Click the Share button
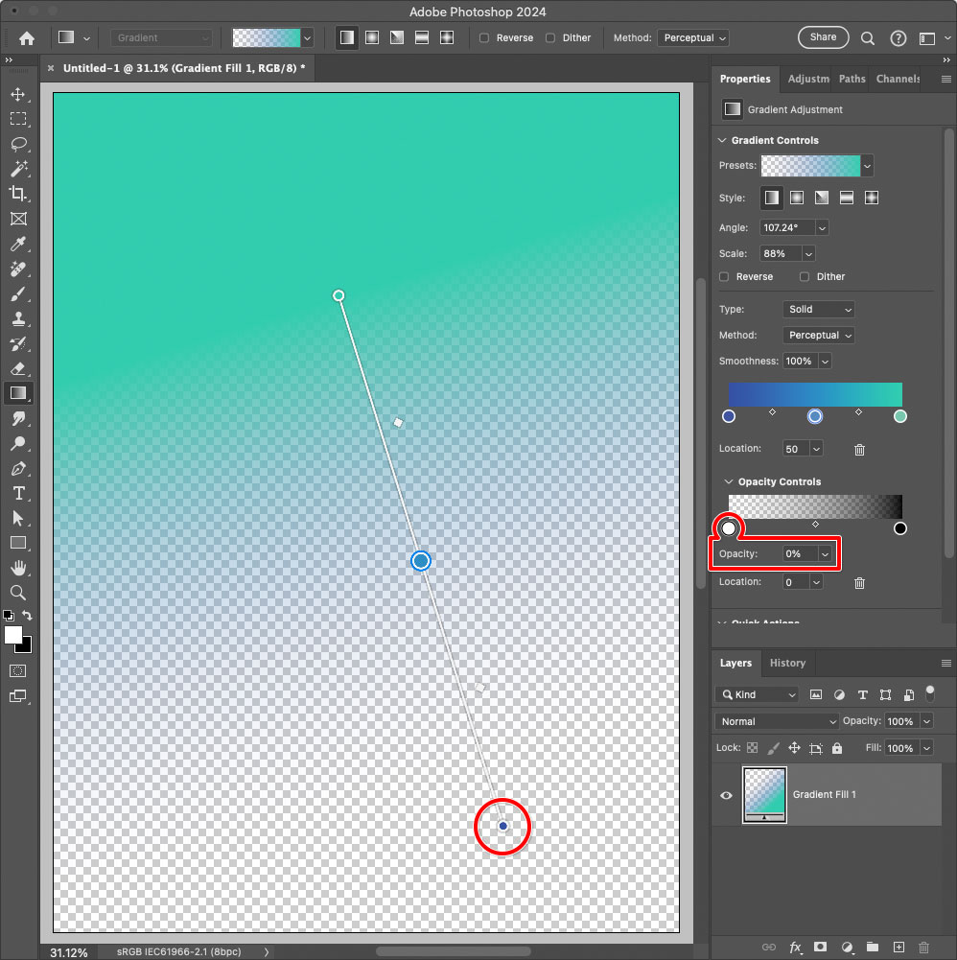Image resolution: width=957 pixels, height=960 pixels. coord(823,37)
